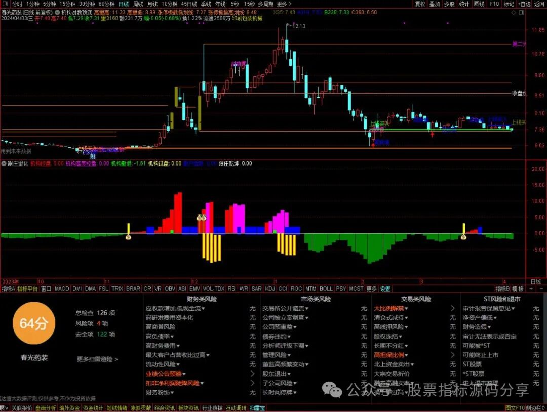Select the 月线 monthly period

152,4
